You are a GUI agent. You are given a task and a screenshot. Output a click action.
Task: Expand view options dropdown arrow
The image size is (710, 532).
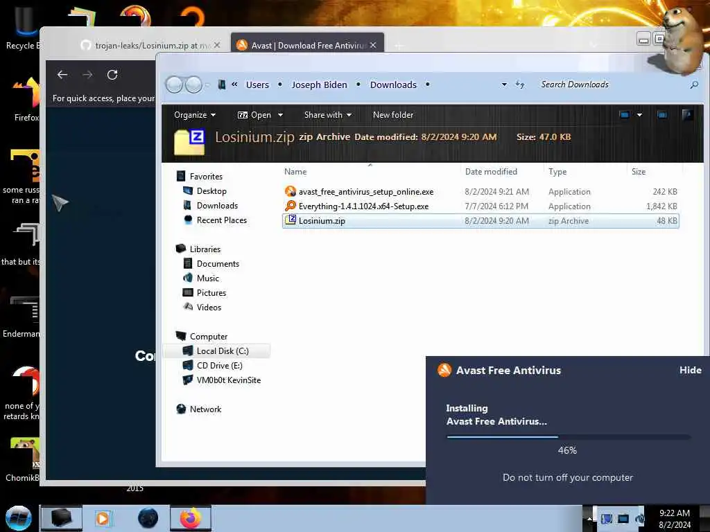point(639,115)
